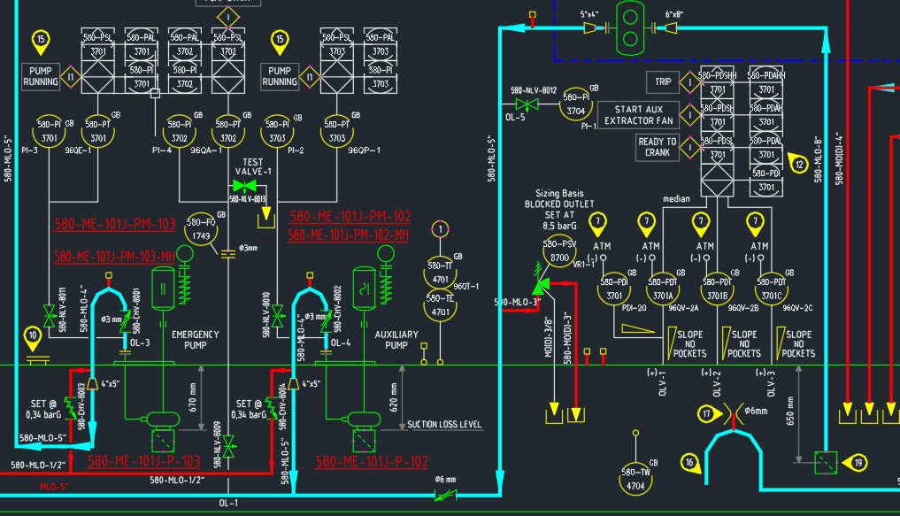Click the yellow note marker 16

[x=690, y=462]
